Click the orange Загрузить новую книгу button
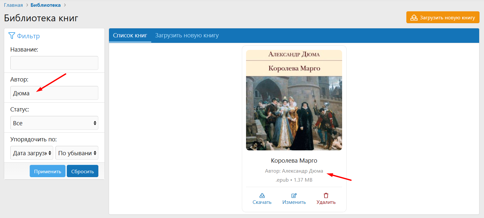This screenshot has width=484, height=218. [443, 18]
